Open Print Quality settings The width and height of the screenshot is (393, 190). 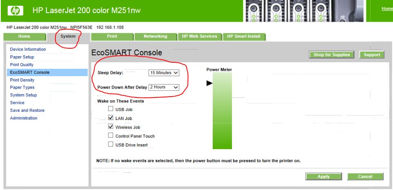point(22,65)
